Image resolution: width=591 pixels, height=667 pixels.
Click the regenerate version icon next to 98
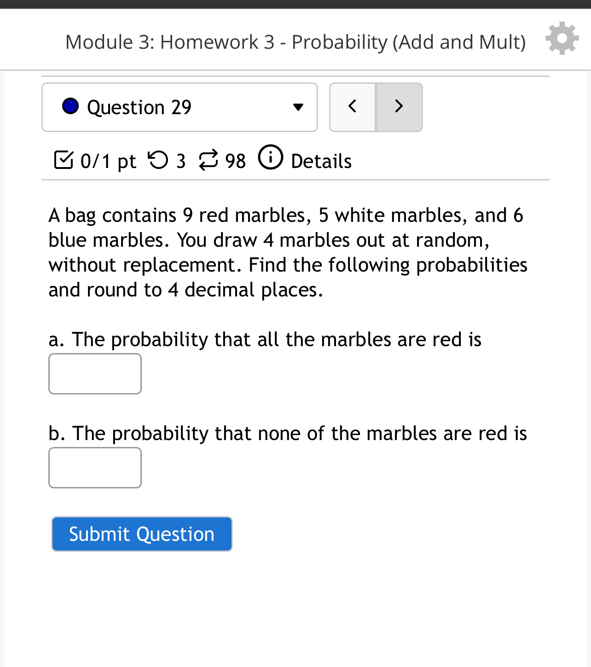(x=209, y=161)
